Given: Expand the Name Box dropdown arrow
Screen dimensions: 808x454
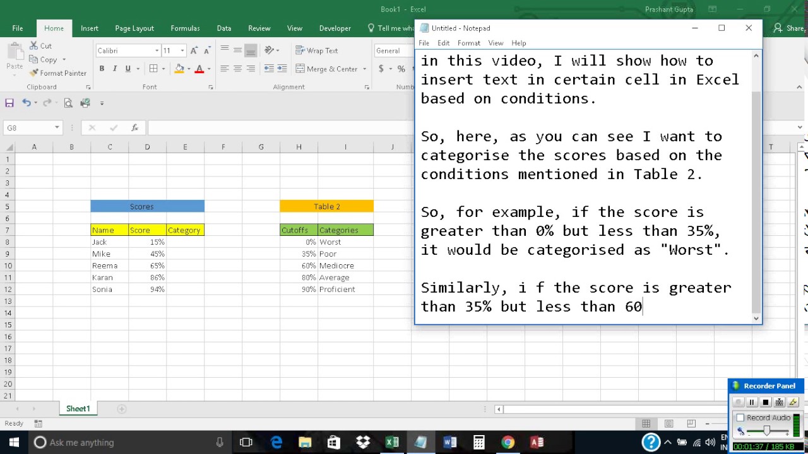Looking at the screenshot, I should (x=57, y=127).
